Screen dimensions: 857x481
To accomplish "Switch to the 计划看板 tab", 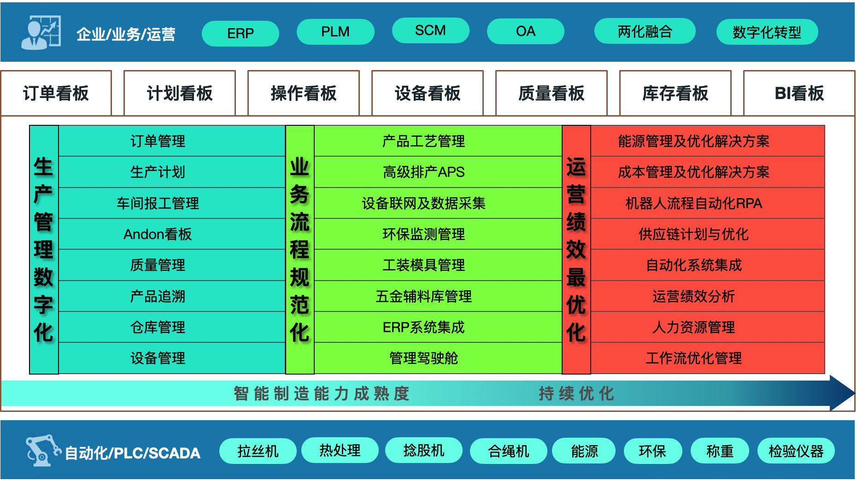I will click(180, 93).
